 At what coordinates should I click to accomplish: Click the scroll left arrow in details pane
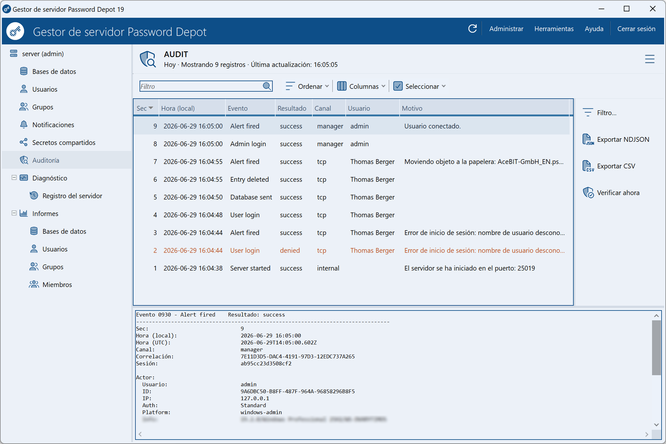click(x=140, y=434)
